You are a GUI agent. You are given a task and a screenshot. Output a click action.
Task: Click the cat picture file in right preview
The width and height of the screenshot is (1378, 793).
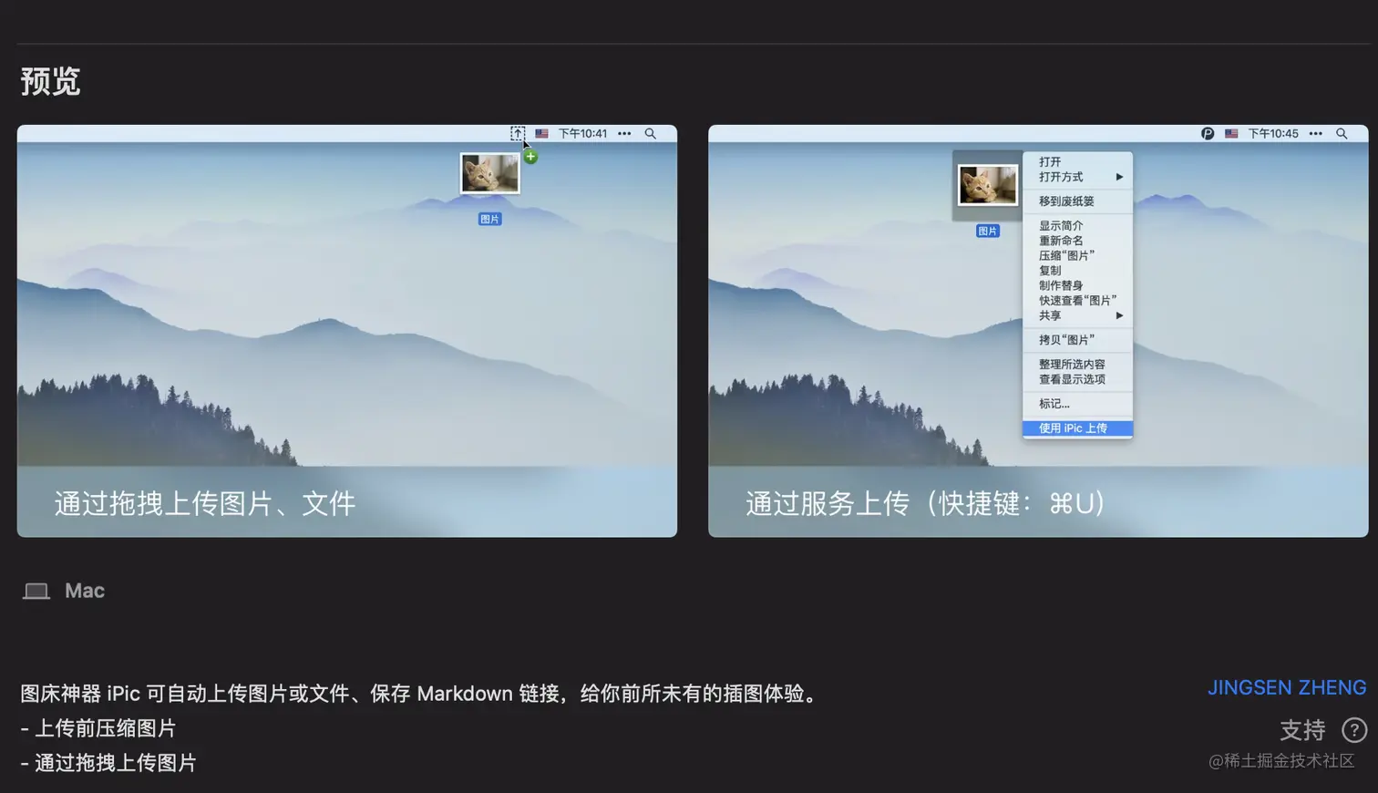[x=988, y=185]
